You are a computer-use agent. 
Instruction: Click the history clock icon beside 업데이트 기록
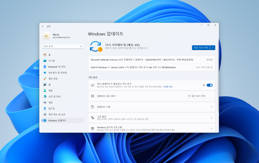pyautogui.click(x=92, y=107)
